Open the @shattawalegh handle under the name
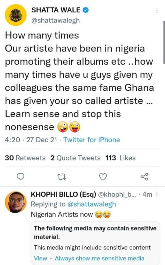Viewport: 165px width, 265px height. tap(55, 21)
